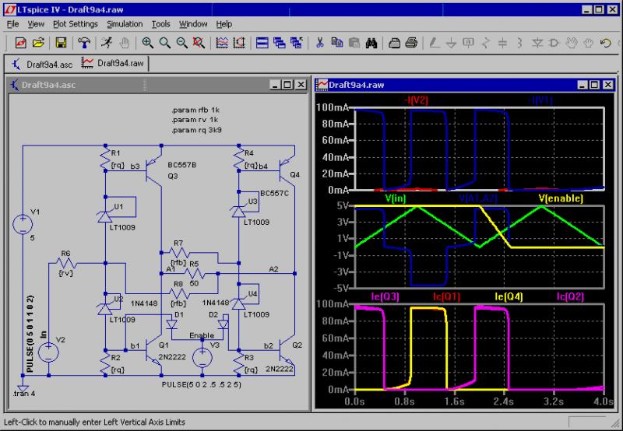Click the Find binoculars icon
Image resolution: width=623 pixels, height=431 pixels.
click(x=371, y=43)
